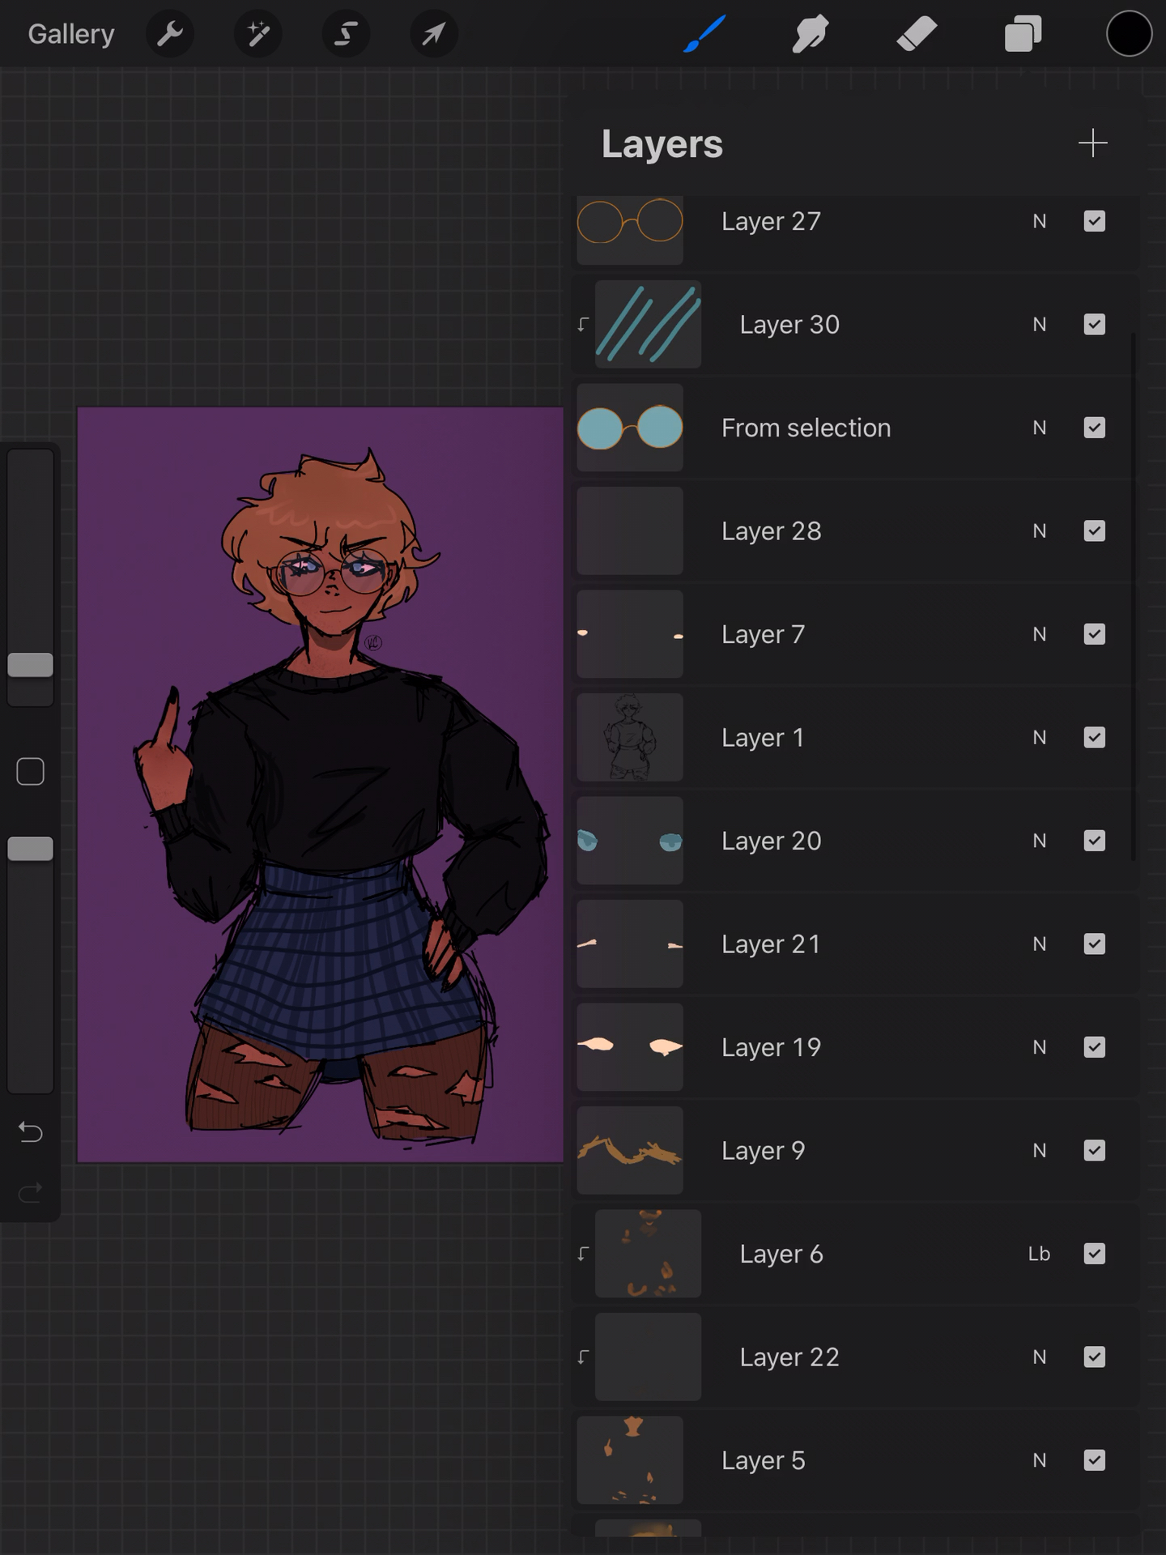
Task: Close the Layers panel via layers icon
Action: pos(1023,34)
